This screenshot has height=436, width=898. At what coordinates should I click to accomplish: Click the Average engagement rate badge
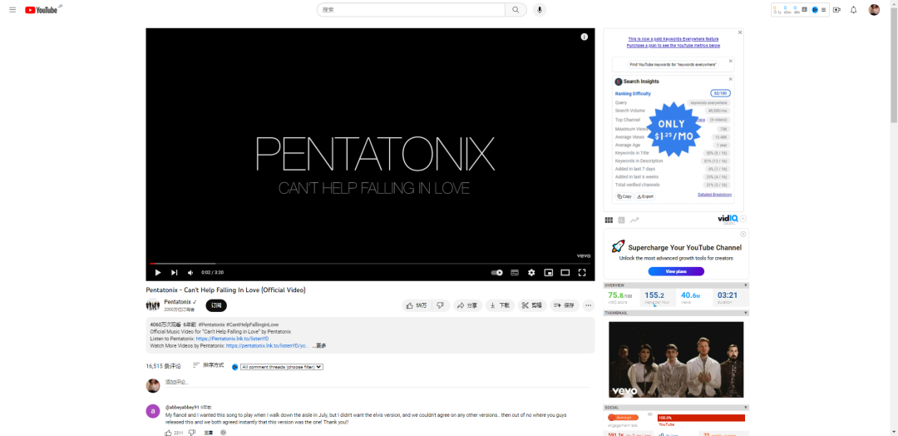[x=623, y=418]
